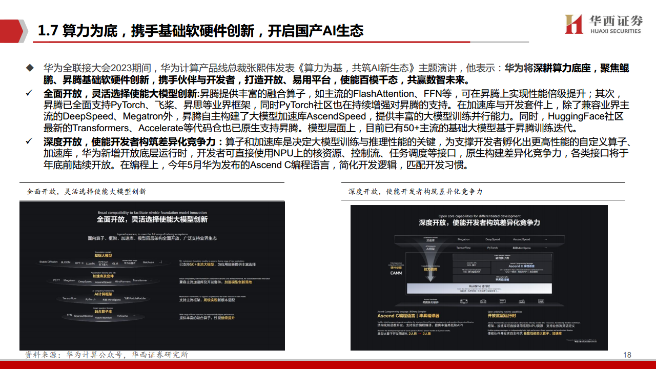Click the yellow heading Ascend C编程语言｜毕昇编译器
Screen dimensions: 656x369
[x=408, y=316]
